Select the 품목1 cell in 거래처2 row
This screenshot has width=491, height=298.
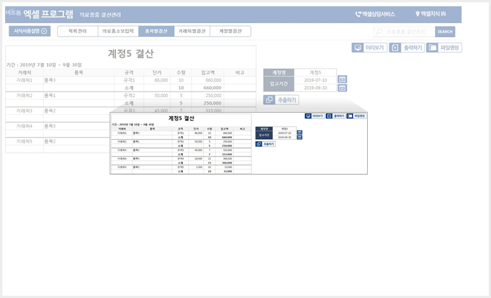tap(79, 96)
